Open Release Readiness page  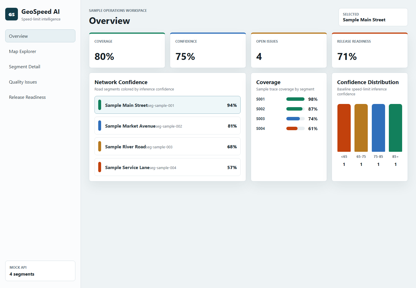(40, 97)
